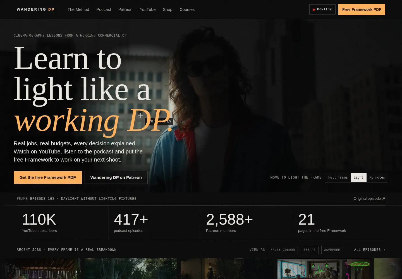Image resolution: width=402 pixels, height=279 pixels.
Task: Go to the Podcast section
Action: coord(104,9)
